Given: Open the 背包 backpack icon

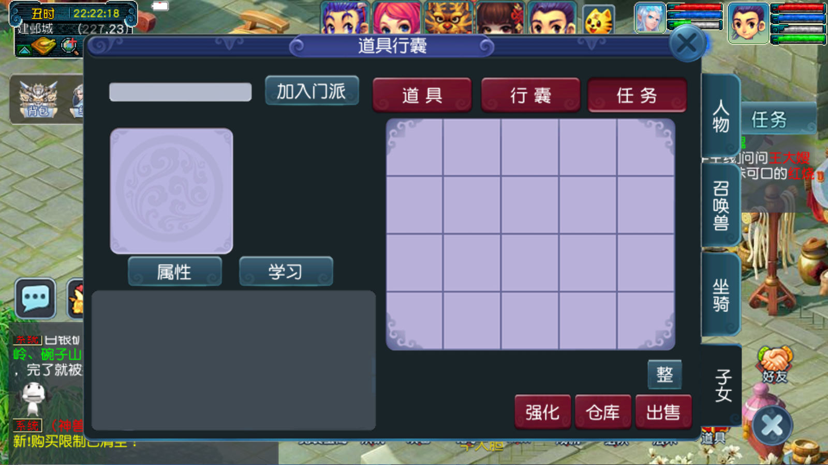Looking at the screenshot, I should [38, 99].
